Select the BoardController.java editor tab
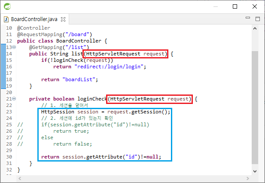The width and height of the screenshot is (265, 183). tap(34, 19)
